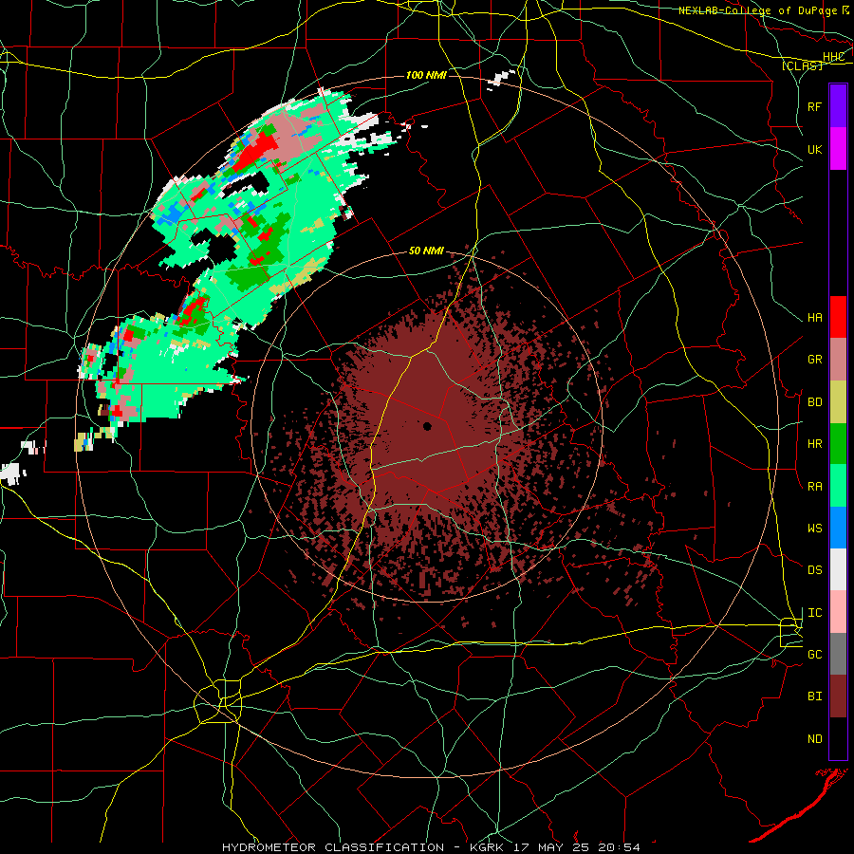854x854 pixels.
Task: Click the RF purple legend swatch
Action: point(838,106)
